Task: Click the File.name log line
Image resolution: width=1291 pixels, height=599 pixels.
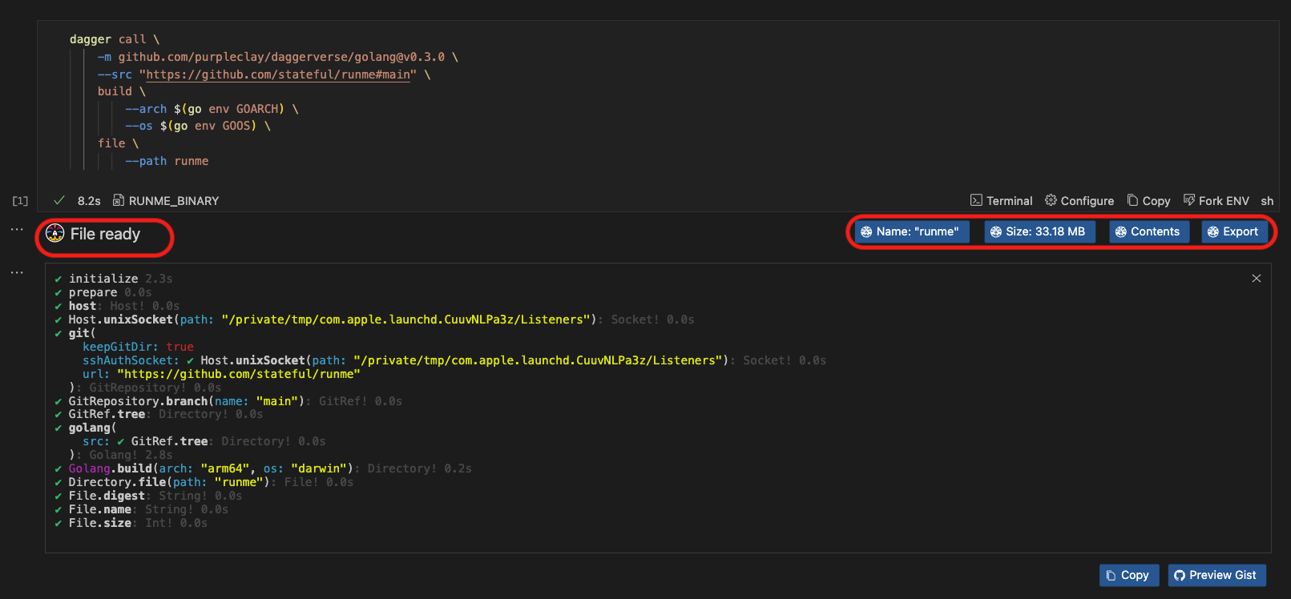Action: click(x=141, y=509)
